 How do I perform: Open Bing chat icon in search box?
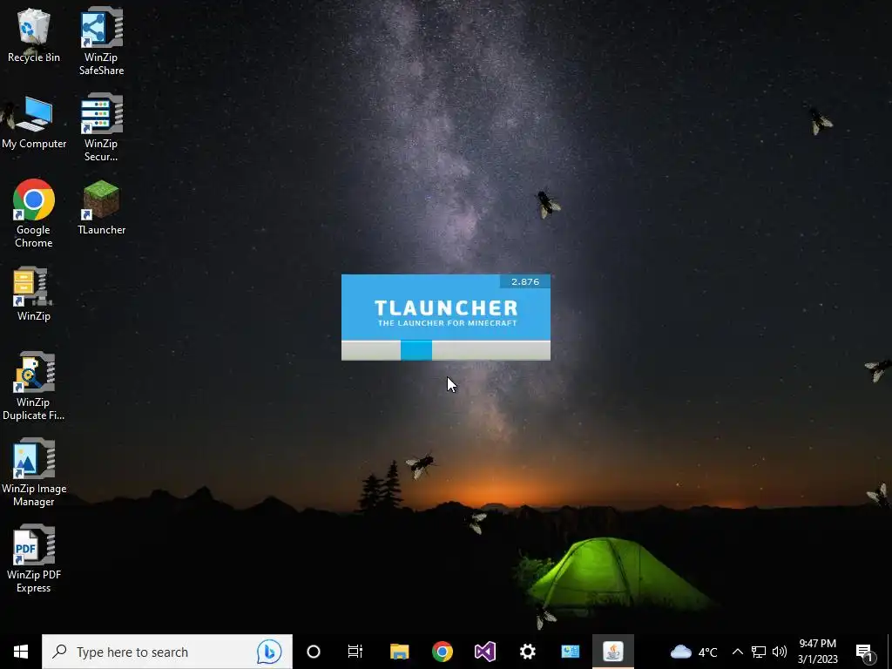tap(269, 652)
